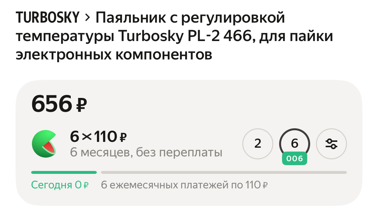The width and height of the screenshot is (378, 212).
Task: Click '6 ежемесячных платежей по 110' text
Action: pos(180,185)
